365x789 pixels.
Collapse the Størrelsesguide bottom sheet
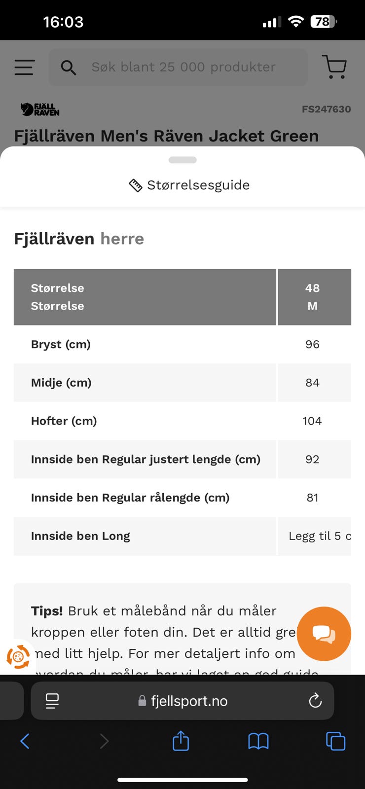(182, 159)
